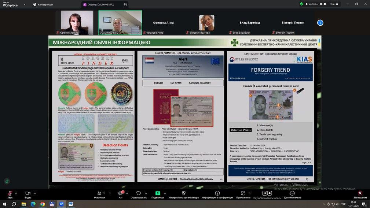Click the Отреагировать reactions heart icon
This screenshot has width=370, height=208.
(x=139, y=193)
